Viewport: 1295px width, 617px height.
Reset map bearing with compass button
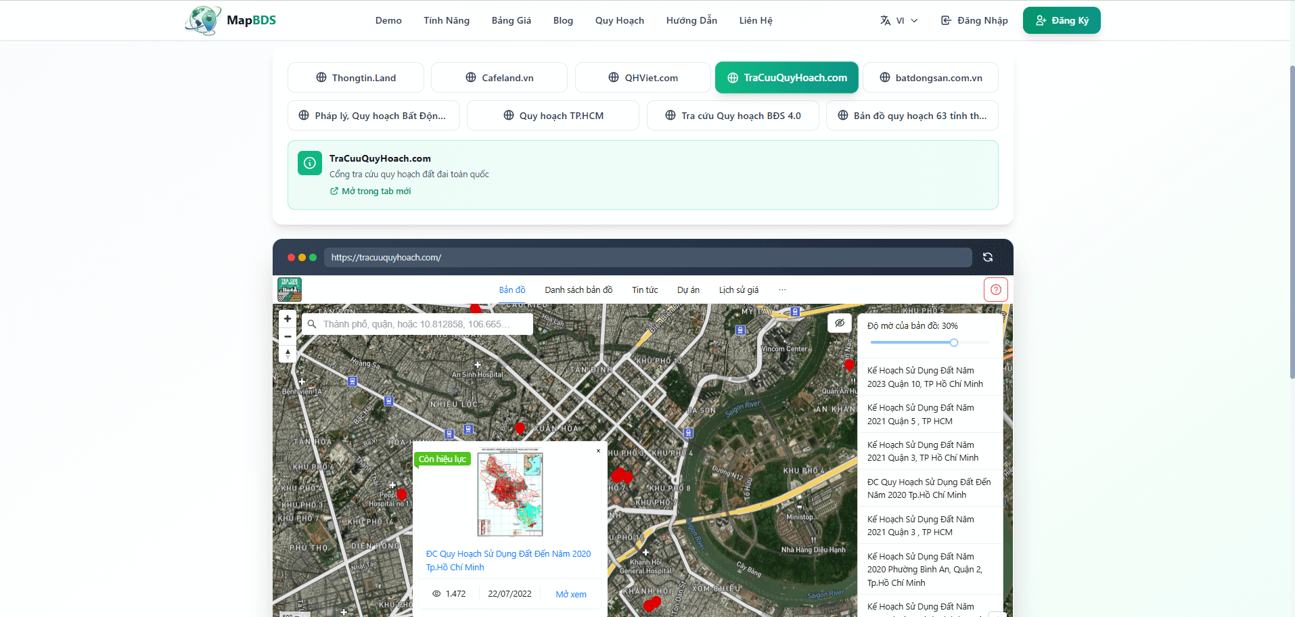tap(288, 354)
